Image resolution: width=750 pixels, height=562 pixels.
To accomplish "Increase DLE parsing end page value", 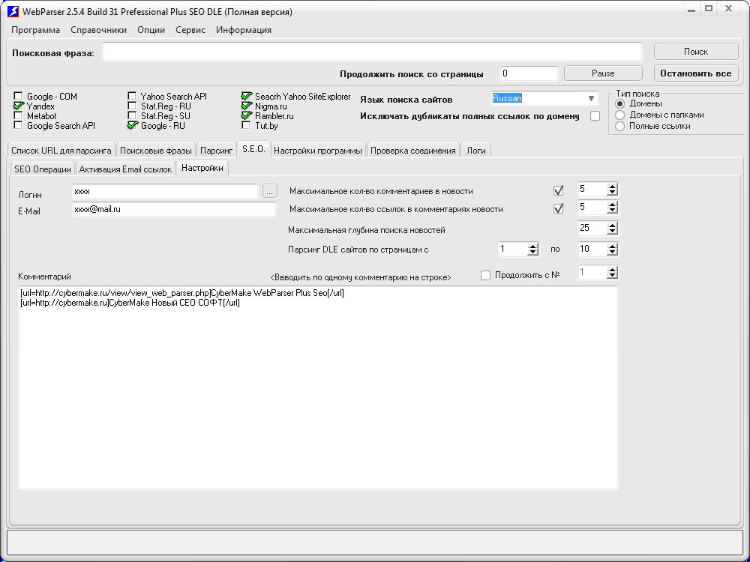I will [612, 247].
